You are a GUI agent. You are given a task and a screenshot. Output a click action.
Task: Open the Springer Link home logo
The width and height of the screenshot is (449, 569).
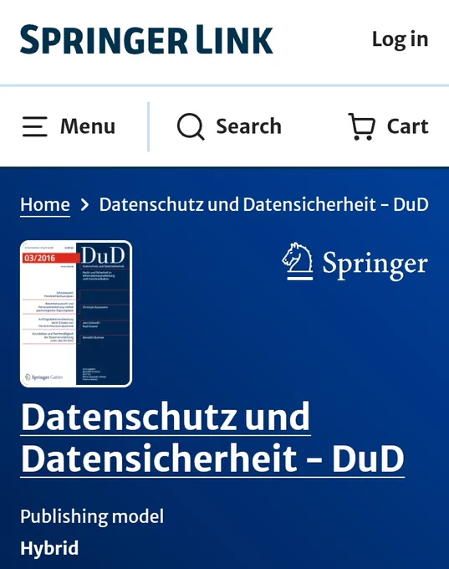coord(146,39)
